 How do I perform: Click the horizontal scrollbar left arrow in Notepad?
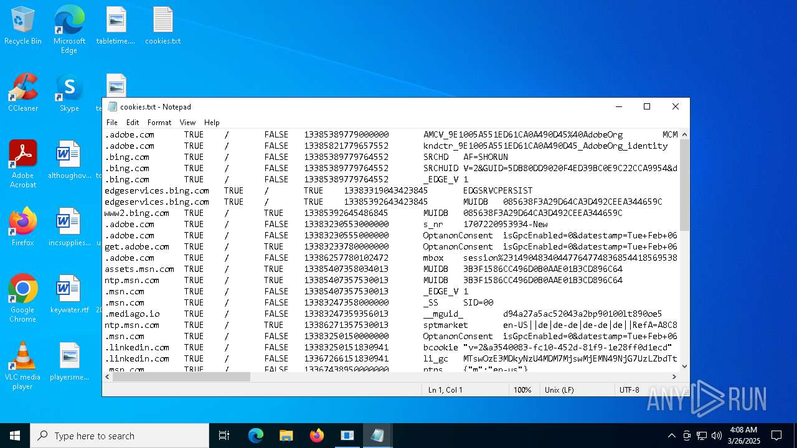[108, 376]
